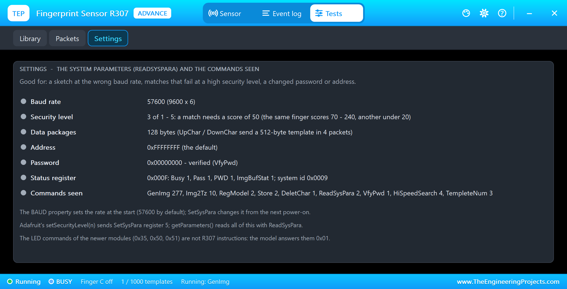The width and height of the screenshot is (567, 289).
Task: Click the '0x00000000 - verified (VfyPwd)' value
Action: click(192, 163)
